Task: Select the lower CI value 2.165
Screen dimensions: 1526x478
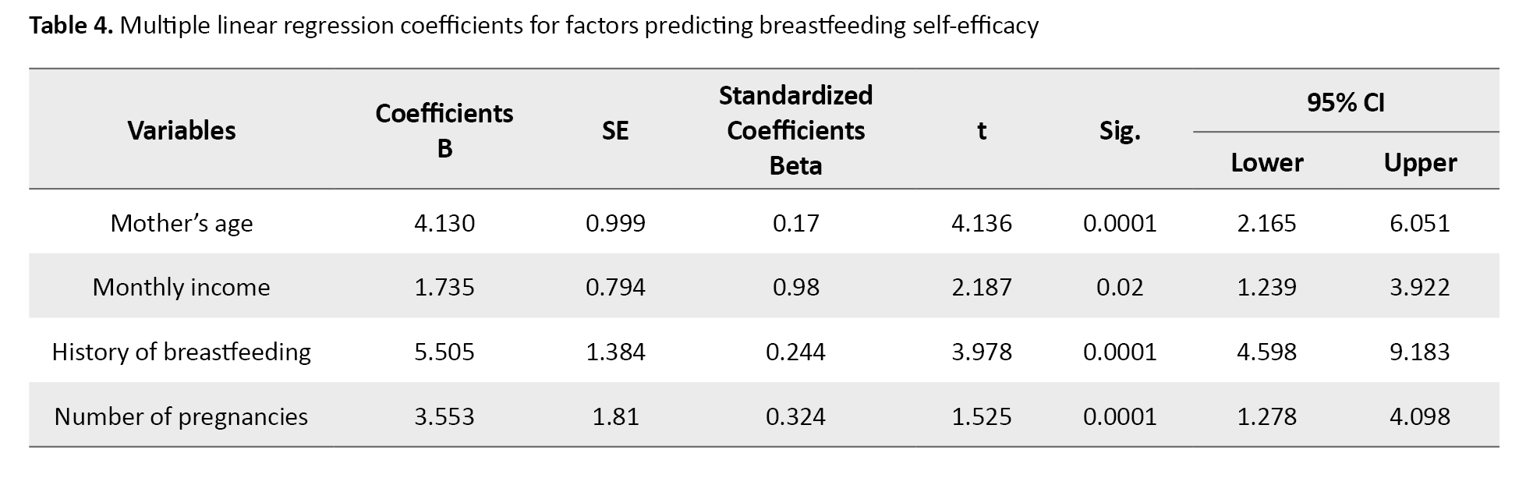Action: [x=1266, y=223]
